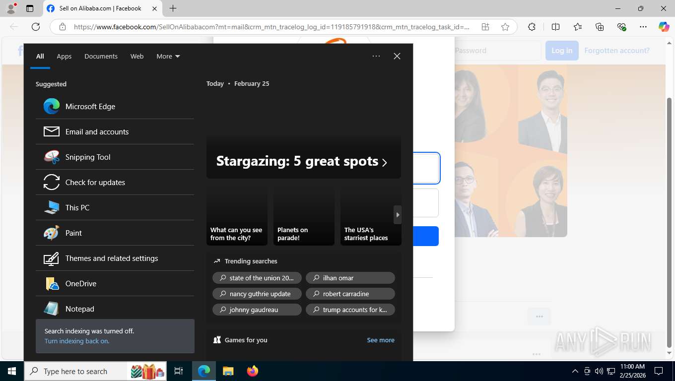Viewport: 675px width, 381px height.
Task: Close the search panel with X
Action: (x=397, y=56)
